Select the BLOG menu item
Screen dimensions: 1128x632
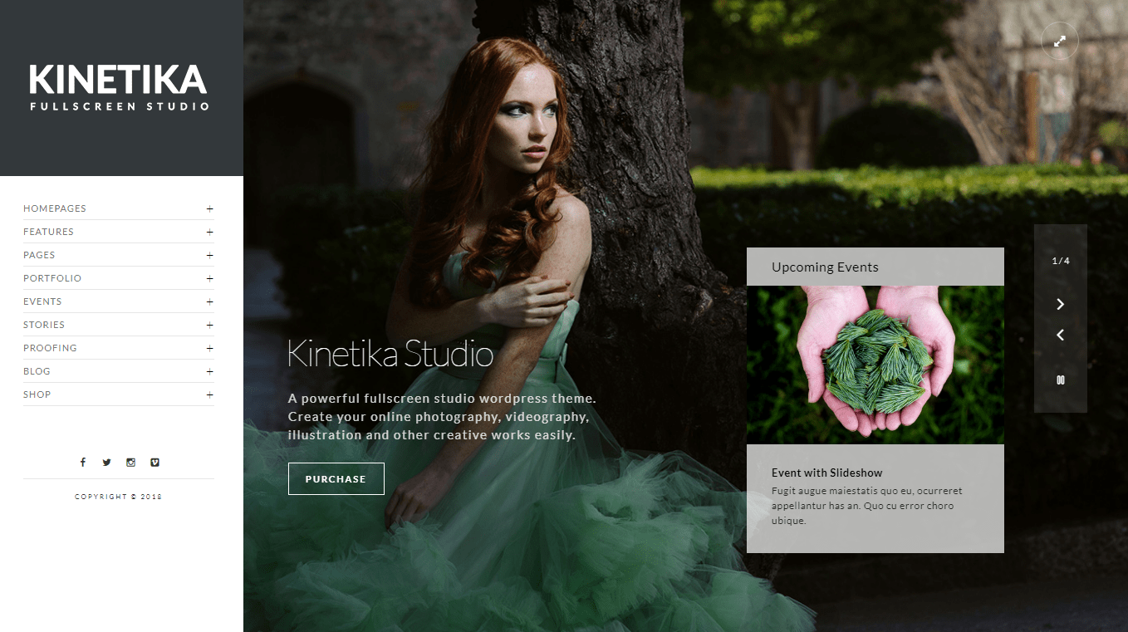(37, 371)
